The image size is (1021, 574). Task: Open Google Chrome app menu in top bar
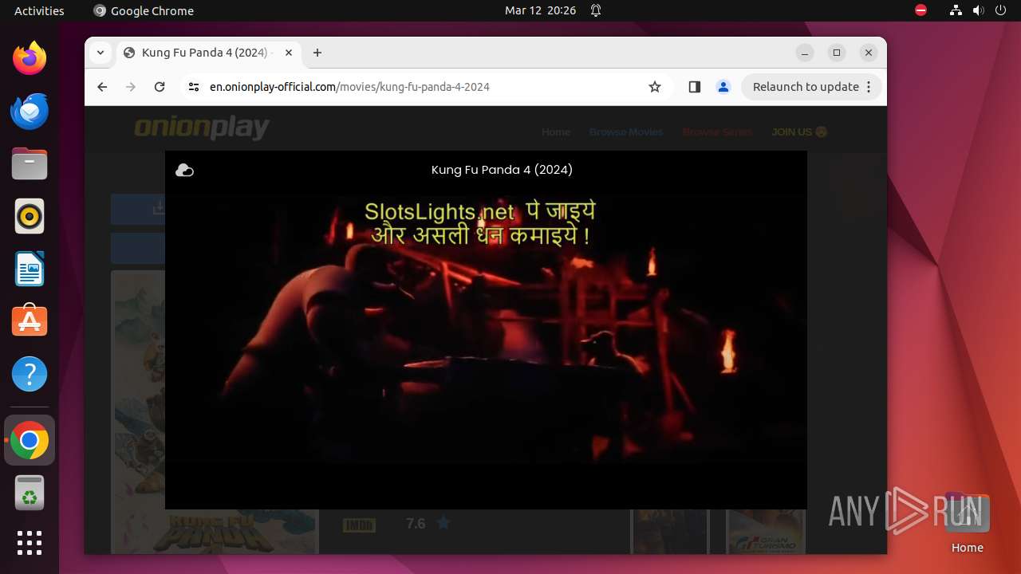(x=144, y=10)
